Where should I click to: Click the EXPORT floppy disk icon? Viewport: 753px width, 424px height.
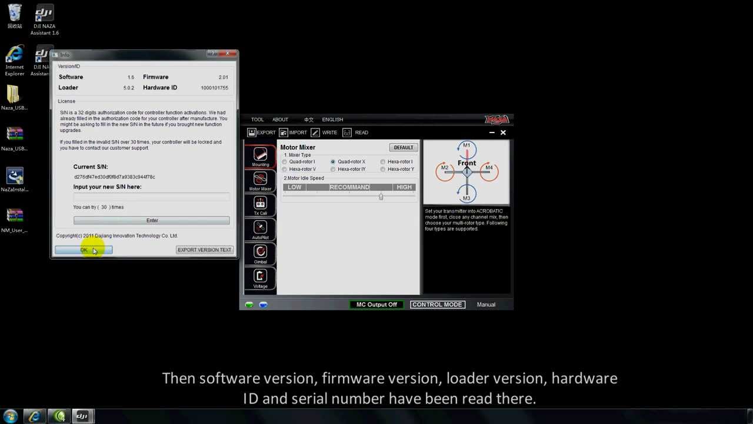251,132
